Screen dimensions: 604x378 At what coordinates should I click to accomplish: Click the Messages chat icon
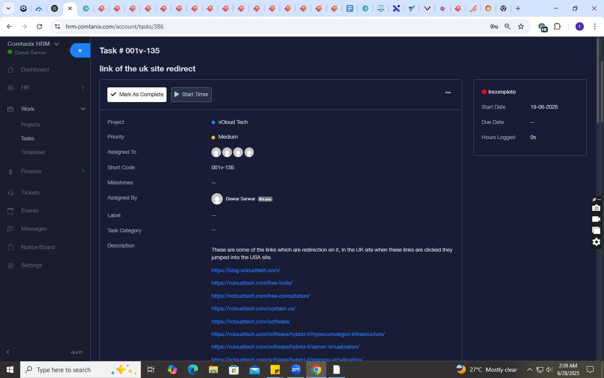click(10, 229)
